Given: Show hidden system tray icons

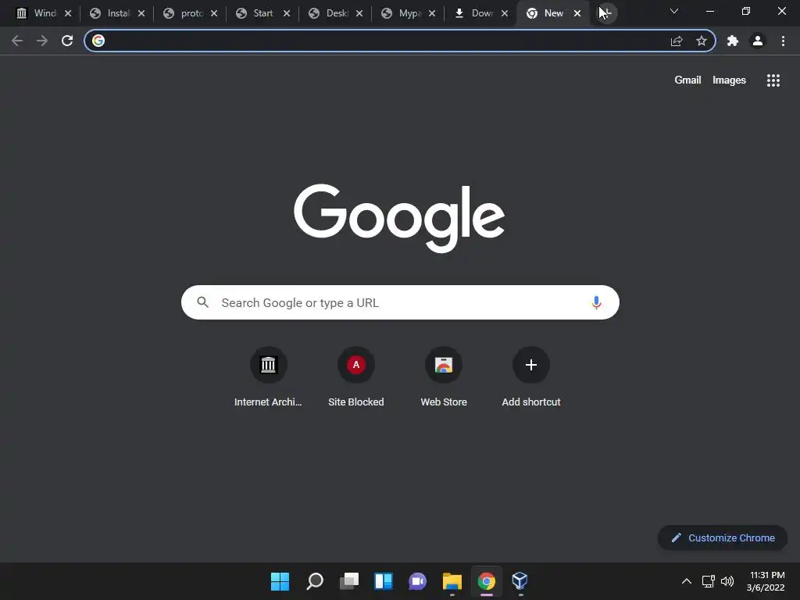Looking at the screenshot, I should click(687, 581).
